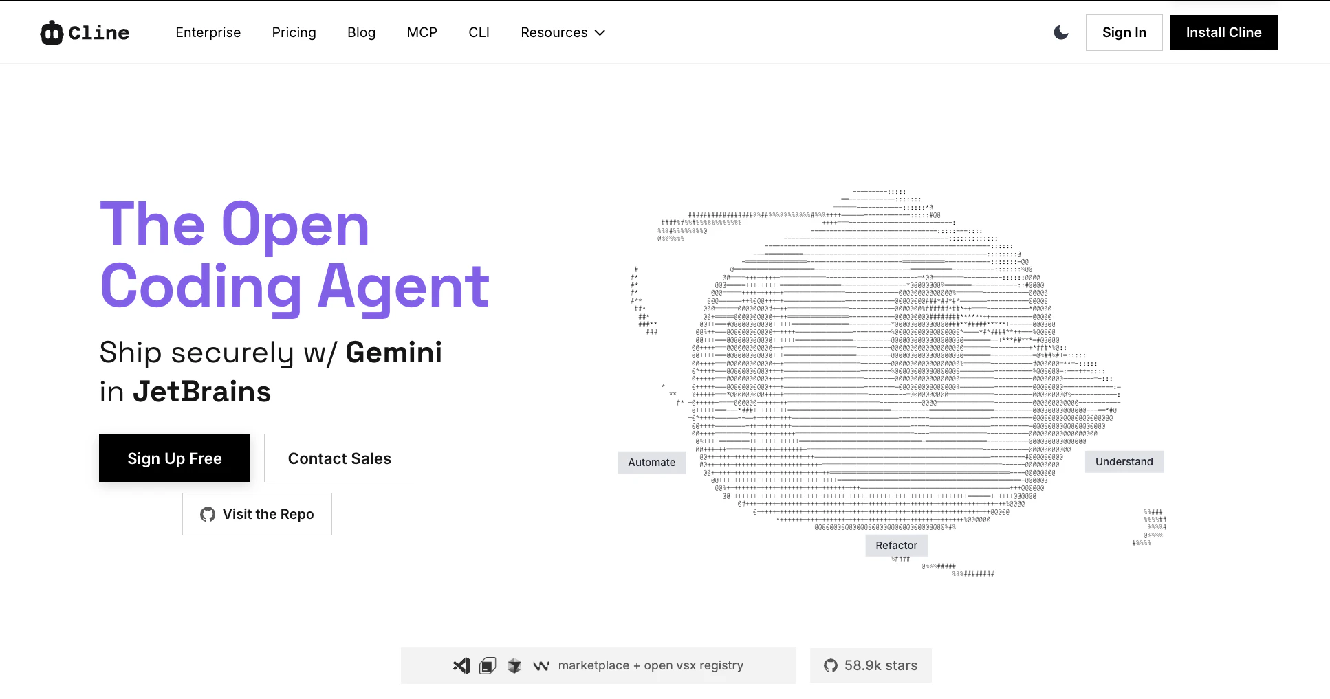Select the Refactor label below the ASCII art
The height and width of the screenshot is (699, 1330).
897,546
